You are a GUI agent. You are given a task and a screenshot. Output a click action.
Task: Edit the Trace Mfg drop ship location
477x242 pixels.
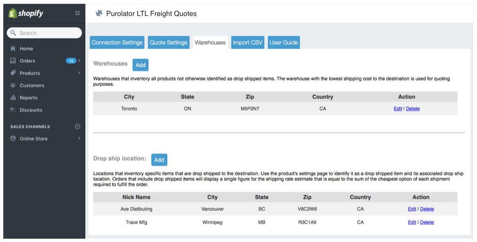[412, 222]
